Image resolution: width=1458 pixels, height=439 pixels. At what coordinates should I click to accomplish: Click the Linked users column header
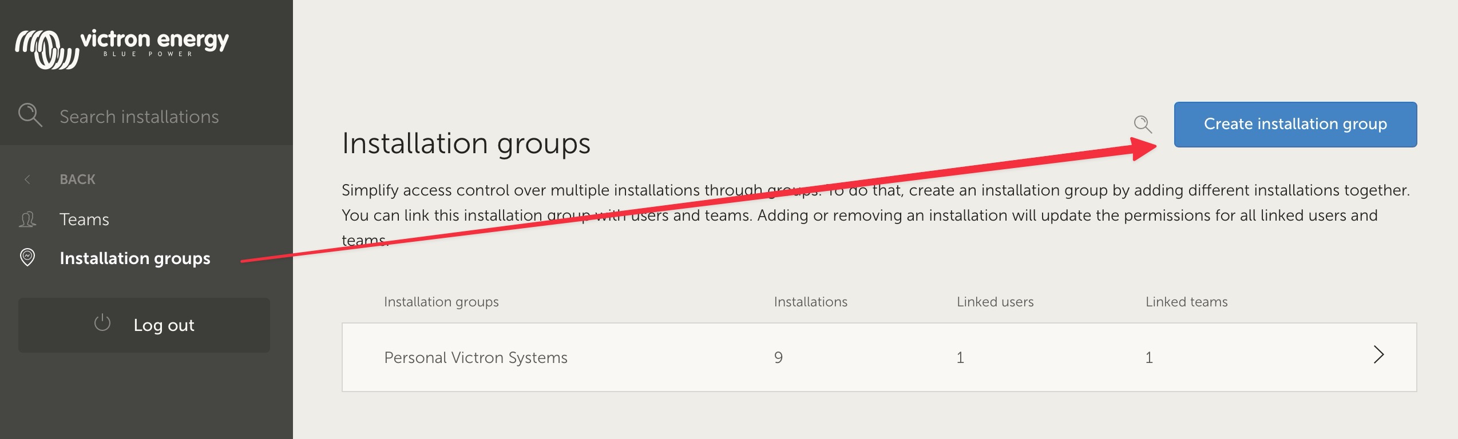pyautogui.click(x=995, y=302)
